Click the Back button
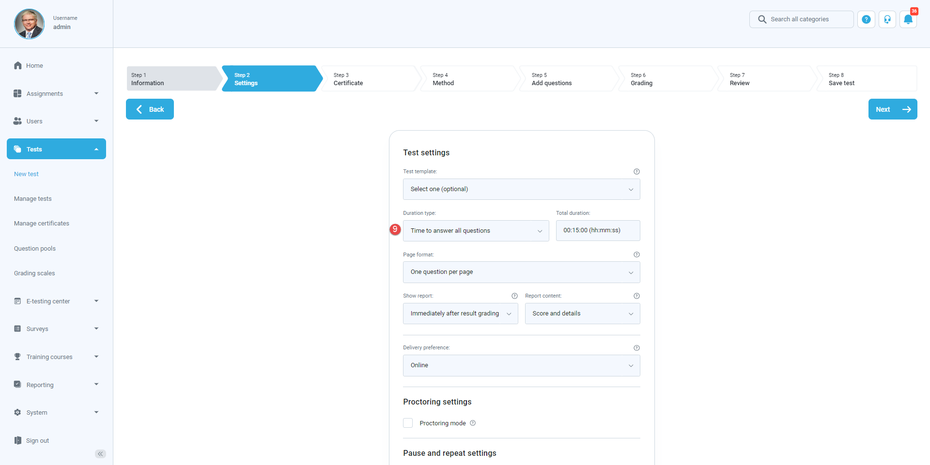The image size is (930, 465). click(x=150, y=109)
